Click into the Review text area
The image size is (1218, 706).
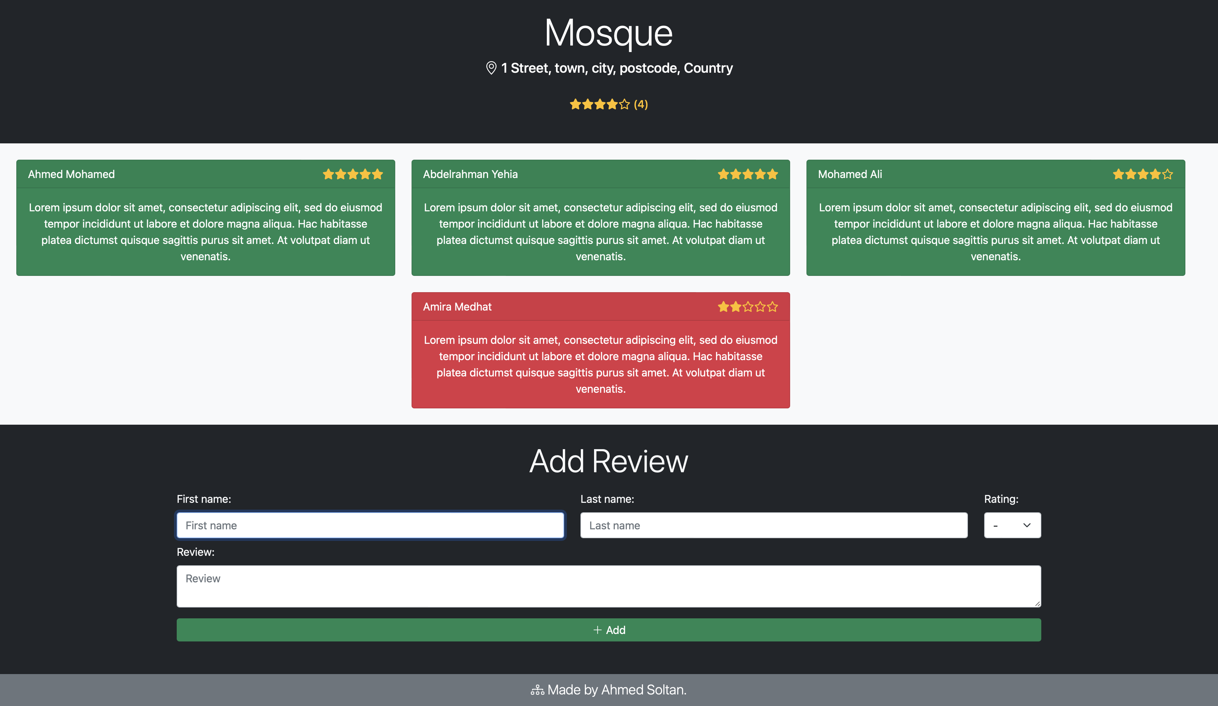click(609, 586)
